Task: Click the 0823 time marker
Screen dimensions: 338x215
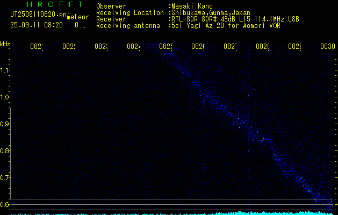Action: (x=101, y=47)
